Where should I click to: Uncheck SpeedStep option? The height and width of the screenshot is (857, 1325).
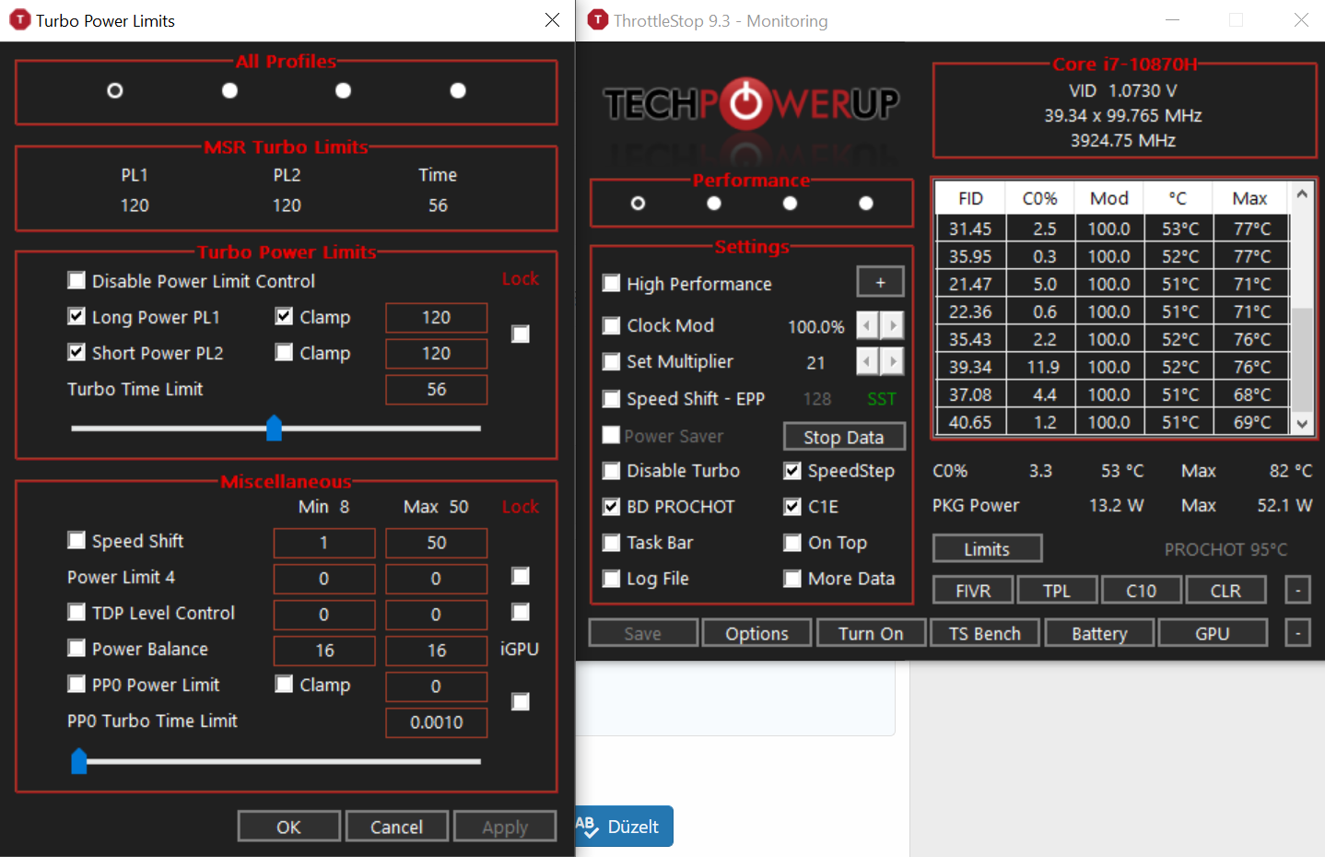(x=792, y=471)
